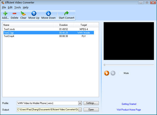Click the Duration column header
Image resolution: width=157 pixels, height=115 pixels.
click(x=63, y=25)
